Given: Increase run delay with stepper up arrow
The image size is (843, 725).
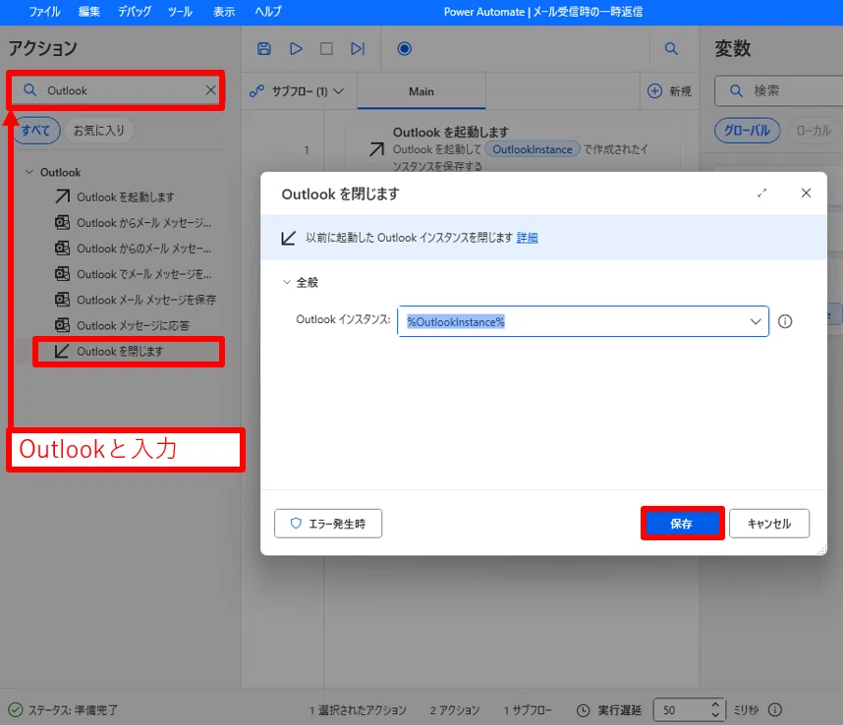Looking at the screenshot, I should (715, 704).
